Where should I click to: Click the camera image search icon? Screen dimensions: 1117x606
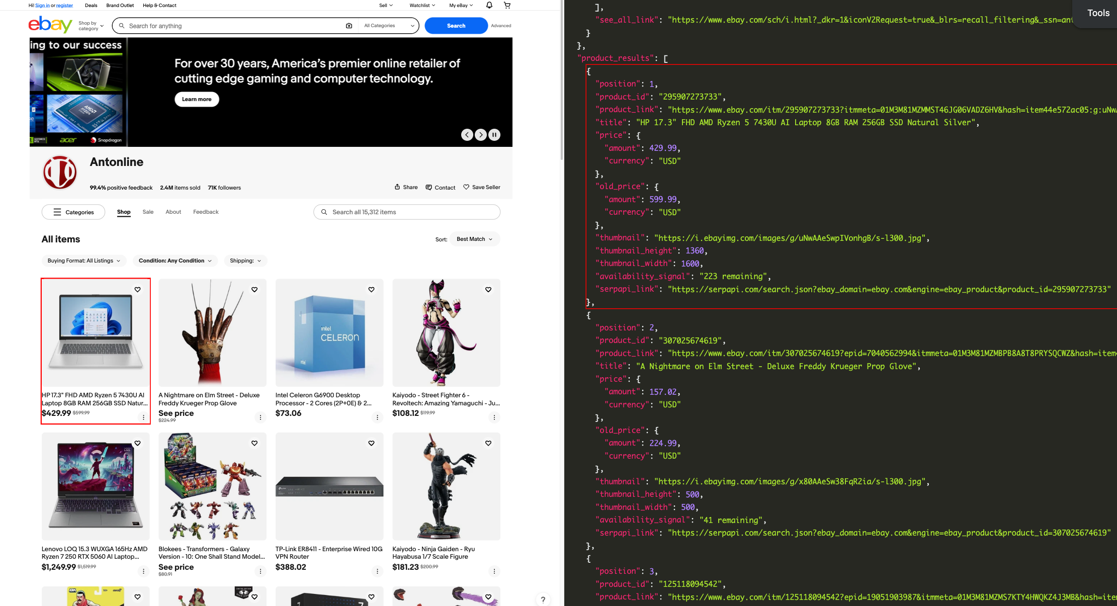[349, 26]
